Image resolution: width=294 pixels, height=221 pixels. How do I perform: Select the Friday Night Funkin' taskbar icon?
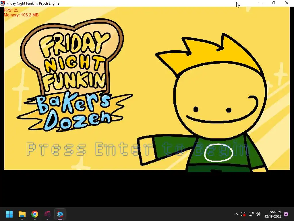(x=60, y=214)
